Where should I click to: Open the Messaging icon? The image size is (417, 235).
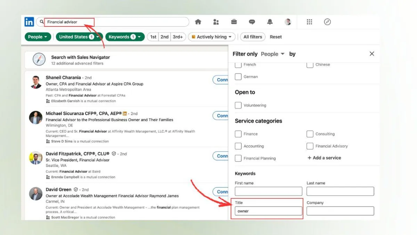pyautogui.click(x=252, y=22)
